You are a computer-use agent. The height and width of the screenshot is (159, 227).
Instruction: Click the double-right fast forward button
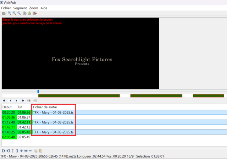(x=23, y=100)
